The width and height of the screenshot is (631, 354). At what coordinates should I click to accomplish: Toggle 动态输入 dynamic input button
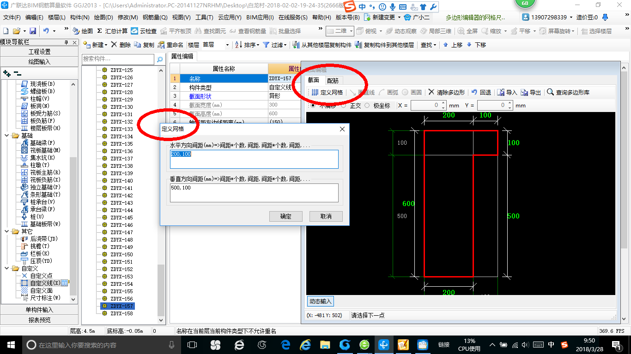pos(321,301)
